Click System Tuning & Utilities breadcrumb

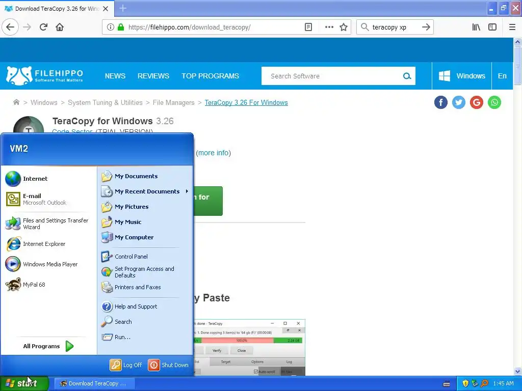[105, 102]
